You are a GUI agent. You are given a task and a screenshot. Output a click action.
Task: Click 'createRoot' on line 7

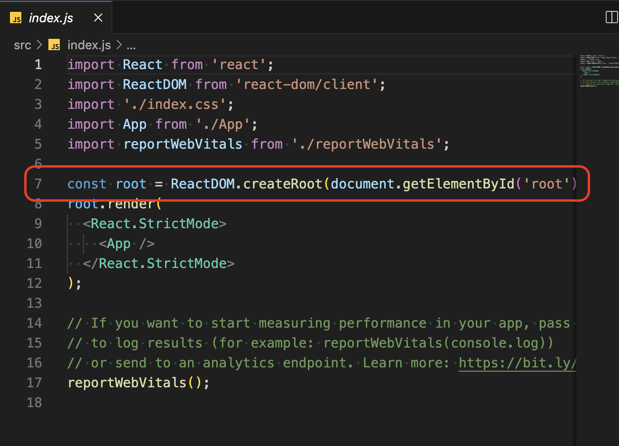pyautogui.click(x=283, y=184)
